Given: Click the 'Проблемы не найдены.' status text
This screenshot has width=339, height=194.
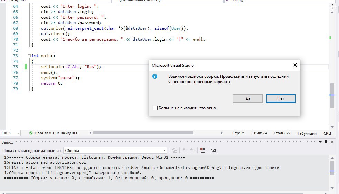Looking at the screenshot, I should tap(56, 133).
